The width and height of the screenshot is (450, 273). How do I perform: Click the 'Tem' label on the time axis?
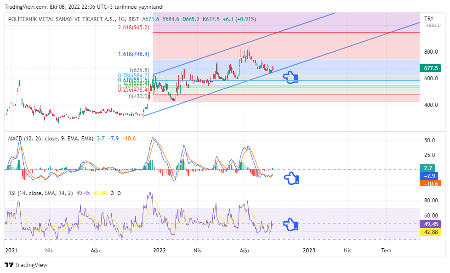tap(386, 251)
